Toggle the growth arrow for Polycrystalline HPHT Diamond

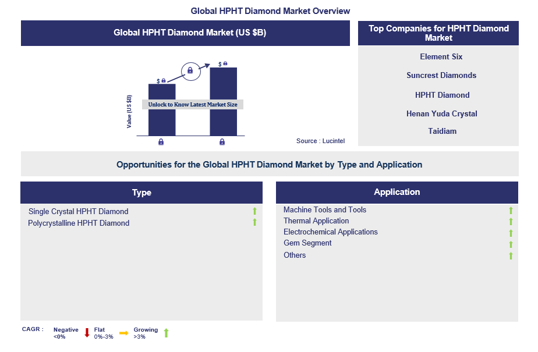pos(254,223)
